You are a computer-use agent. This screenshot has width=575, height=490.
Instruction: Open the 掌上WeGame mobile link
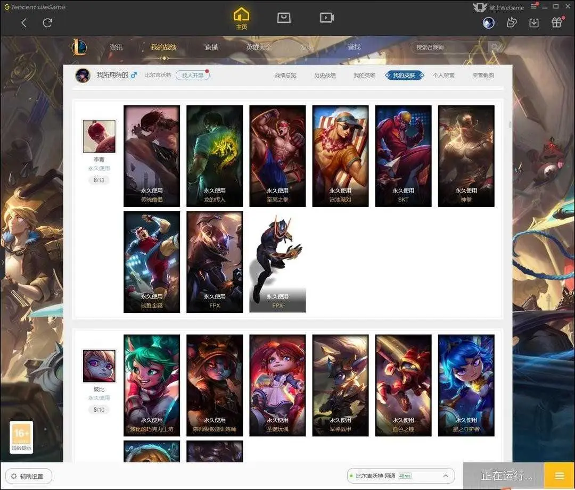pos(498,7)
